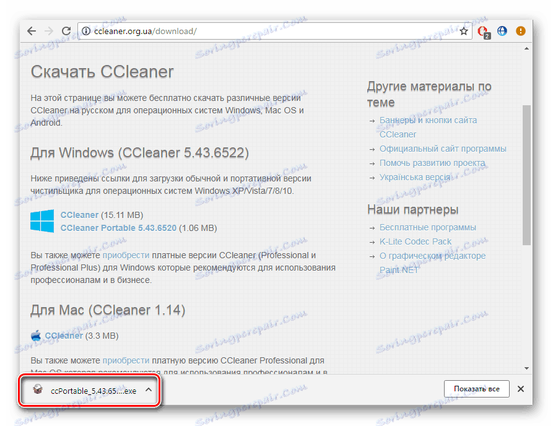Open Официальный сайт программы link

click(x=443, y=149)
